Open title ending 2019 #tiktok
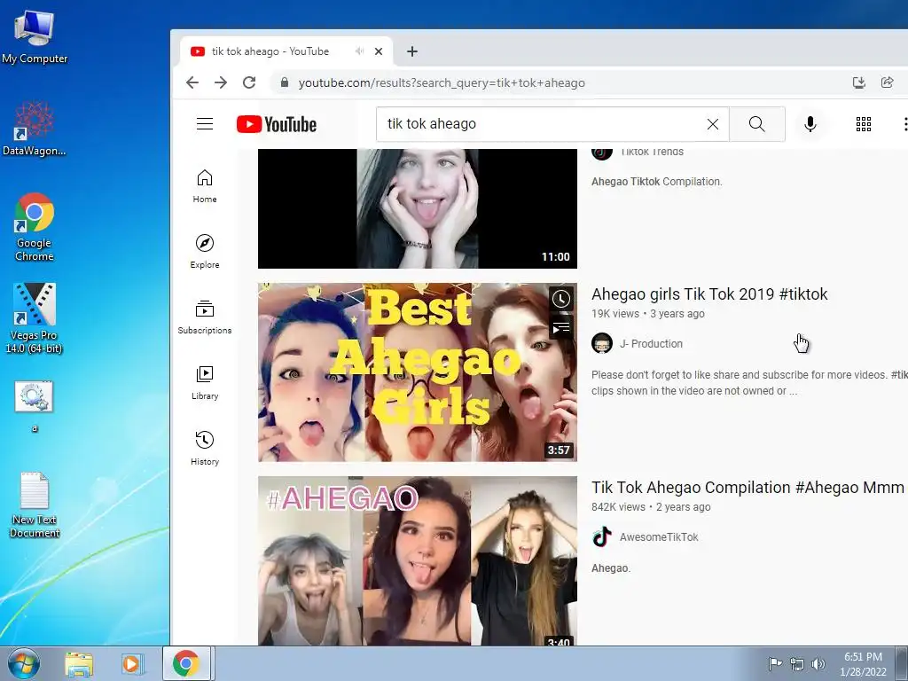The width and height of the screenshot is (908, 681). [708, 294]
